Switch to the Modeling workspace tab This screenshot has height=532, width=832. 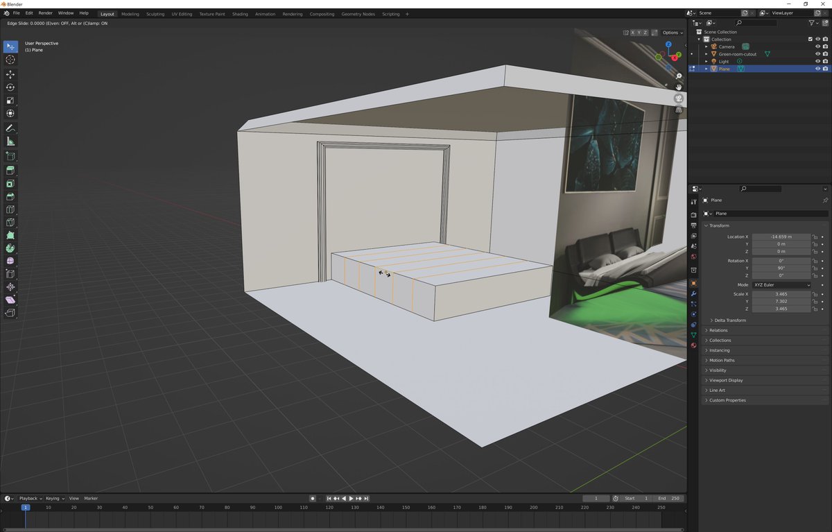point(130,14)
